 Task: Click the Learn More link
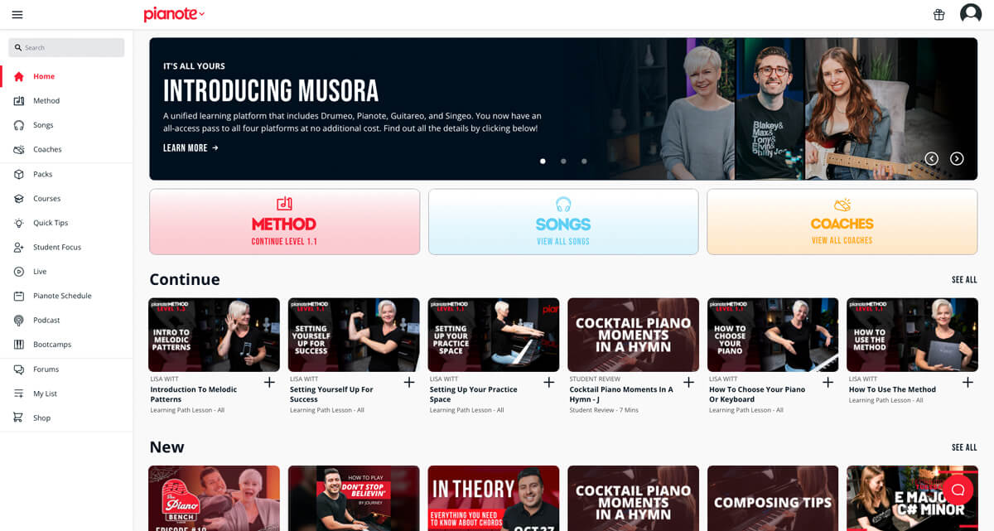point(191,147)
